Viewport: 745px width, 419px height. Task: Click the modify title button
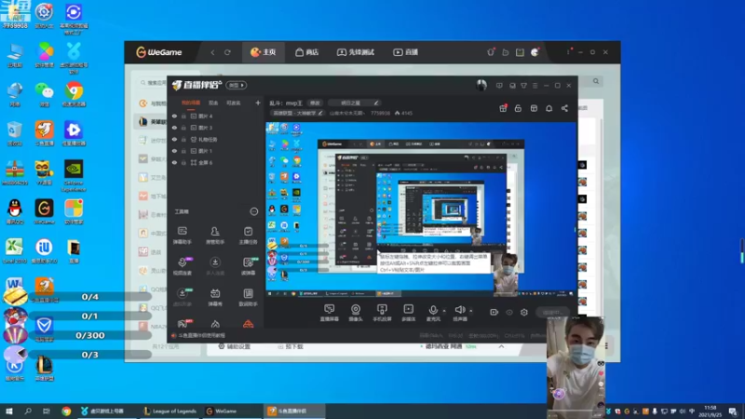point(315,102)
